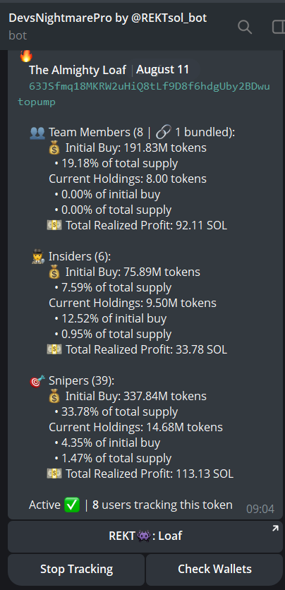The width and height of the screenshot is (285, 590).
Task: Click the money bag beside 191.83M tokens
Action: [54, 148]
